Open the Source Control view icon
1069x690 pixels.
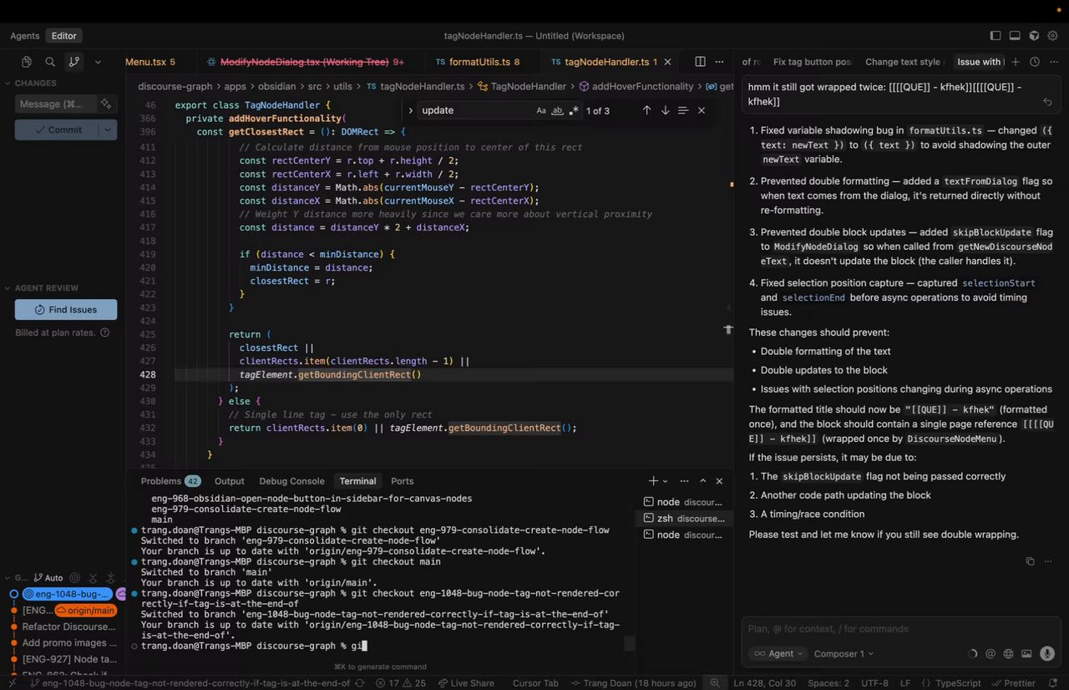coord(73,62)
